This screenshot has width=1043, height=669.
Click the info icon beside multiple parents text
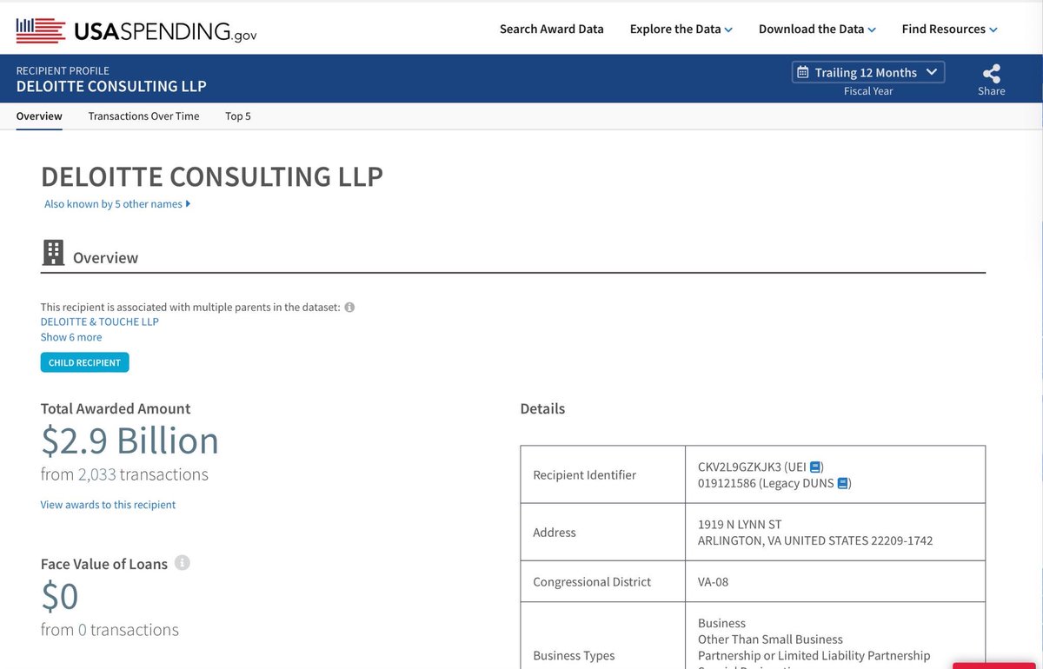[x=349, y=308]
